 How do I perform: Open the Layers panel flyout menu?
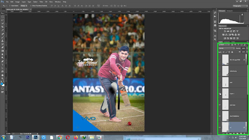pyautogui.click(x=247, y=42)
